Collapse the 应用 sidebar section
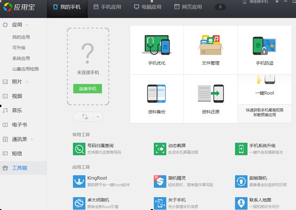The width and height of the screenshot is (296, 210). [26, 25]
